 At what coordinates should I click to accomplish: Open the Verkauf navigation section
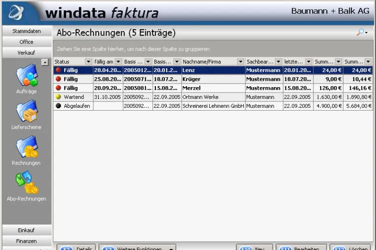pos(27,53)
